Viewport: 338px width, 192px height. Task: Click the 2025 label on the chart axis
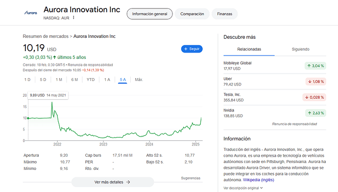pyautogui.click(x=196, y=144)
